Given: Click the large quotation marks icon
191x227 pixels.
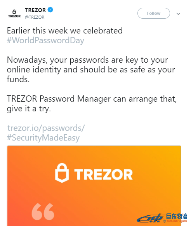Looking at the screenshot, I should pos(43,211).
